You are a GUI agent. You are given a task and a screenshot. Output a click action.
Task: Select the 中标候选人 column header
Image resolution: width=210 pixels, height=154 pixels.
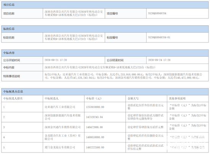(x=64, y=98)
